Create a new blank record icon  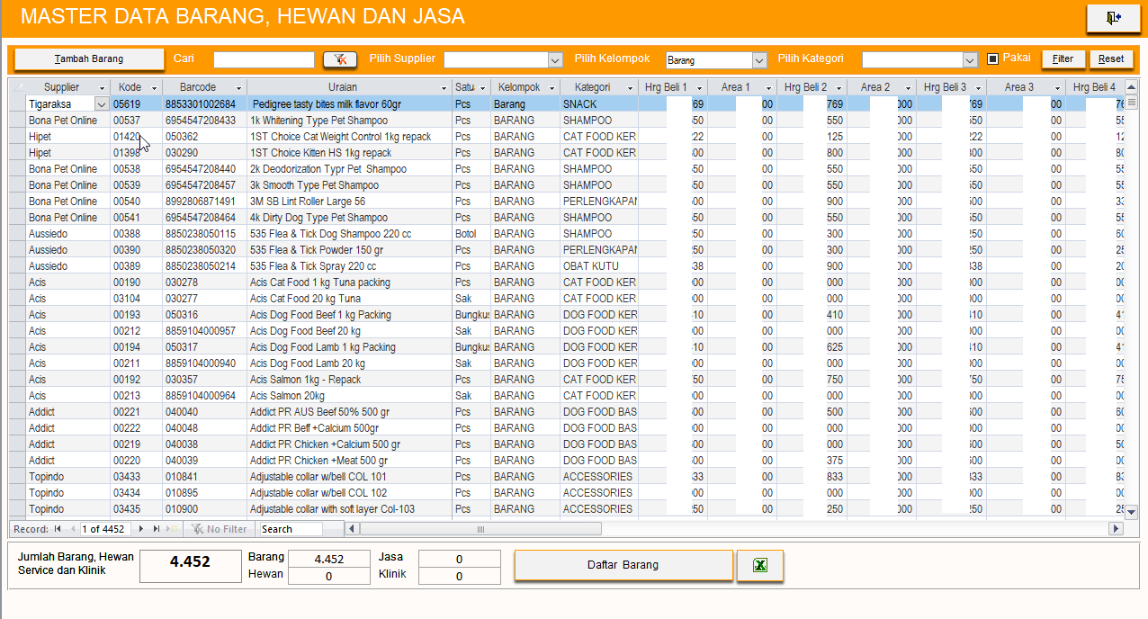point(170,529)
